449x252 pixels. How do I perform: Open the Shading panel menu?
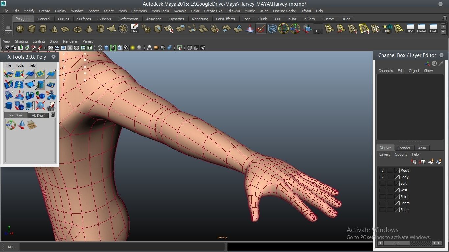click(21, 41)
